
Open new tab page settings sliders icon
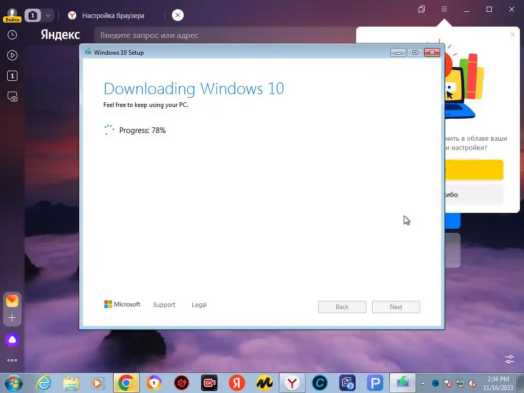510,359
